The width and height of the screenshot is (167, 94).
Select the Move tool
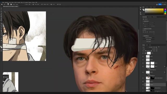[1, 8]
